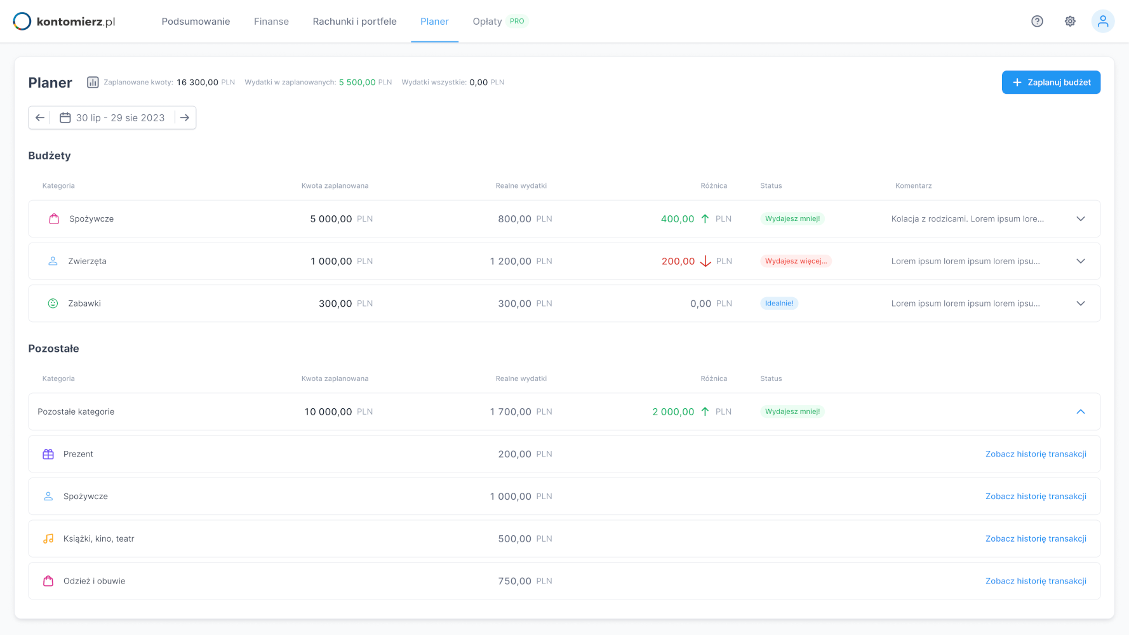Open settings via the gear icon

(1070, 22)
